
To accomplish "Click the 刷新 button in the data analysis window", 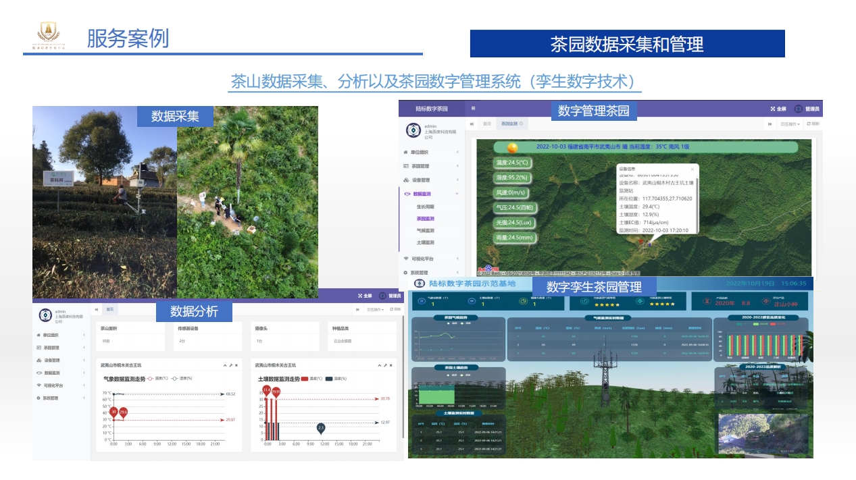I will (396, 309).
